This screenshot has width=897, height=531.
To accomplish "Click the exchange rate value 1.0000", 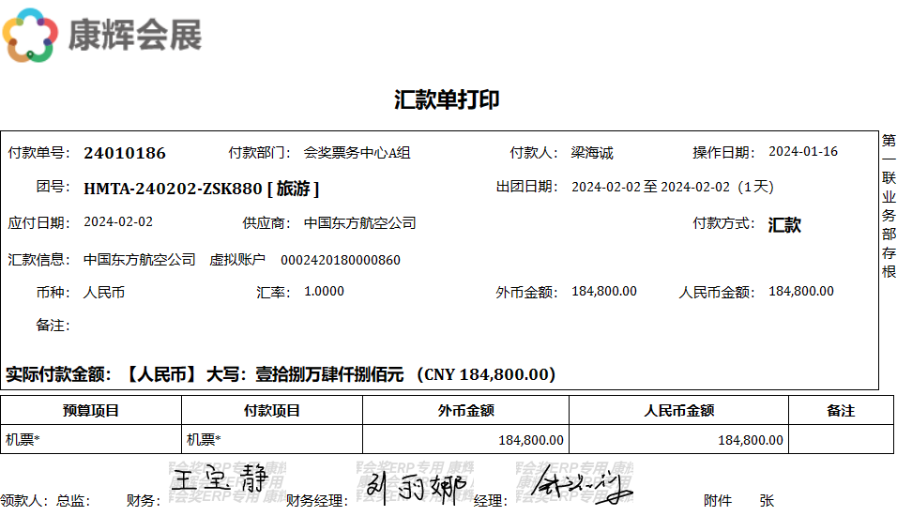I will 324,292.
